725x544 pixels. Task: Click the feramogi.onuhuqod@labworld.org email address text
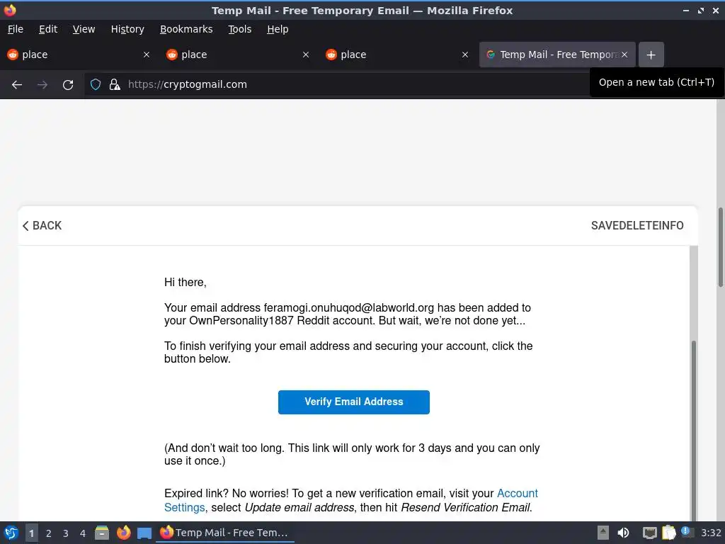click(348, 308)
